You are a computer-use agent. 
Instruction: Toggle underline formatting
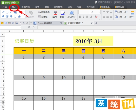[87, 17]
